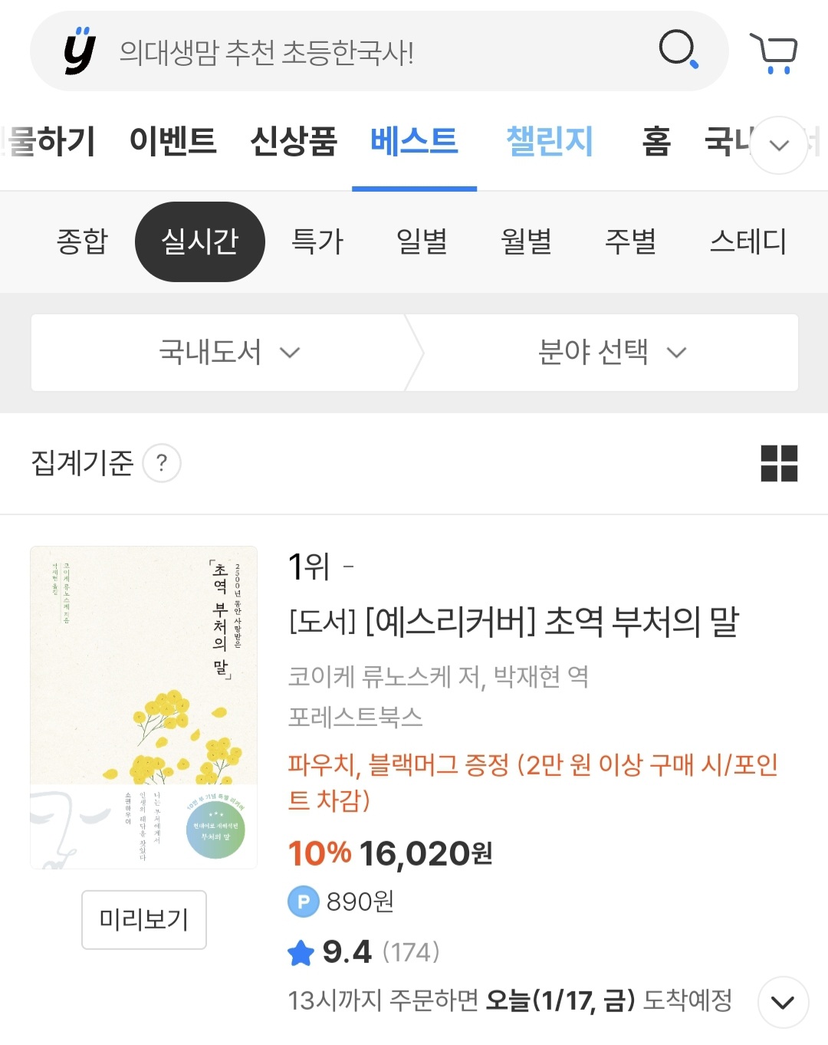Open the 초역 부처의 말 book title link
Viewport: 828px width, 1045px height.
click(514, 622)
